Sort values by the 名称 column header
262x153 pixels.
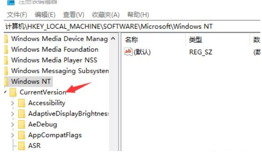click(132, 39)
